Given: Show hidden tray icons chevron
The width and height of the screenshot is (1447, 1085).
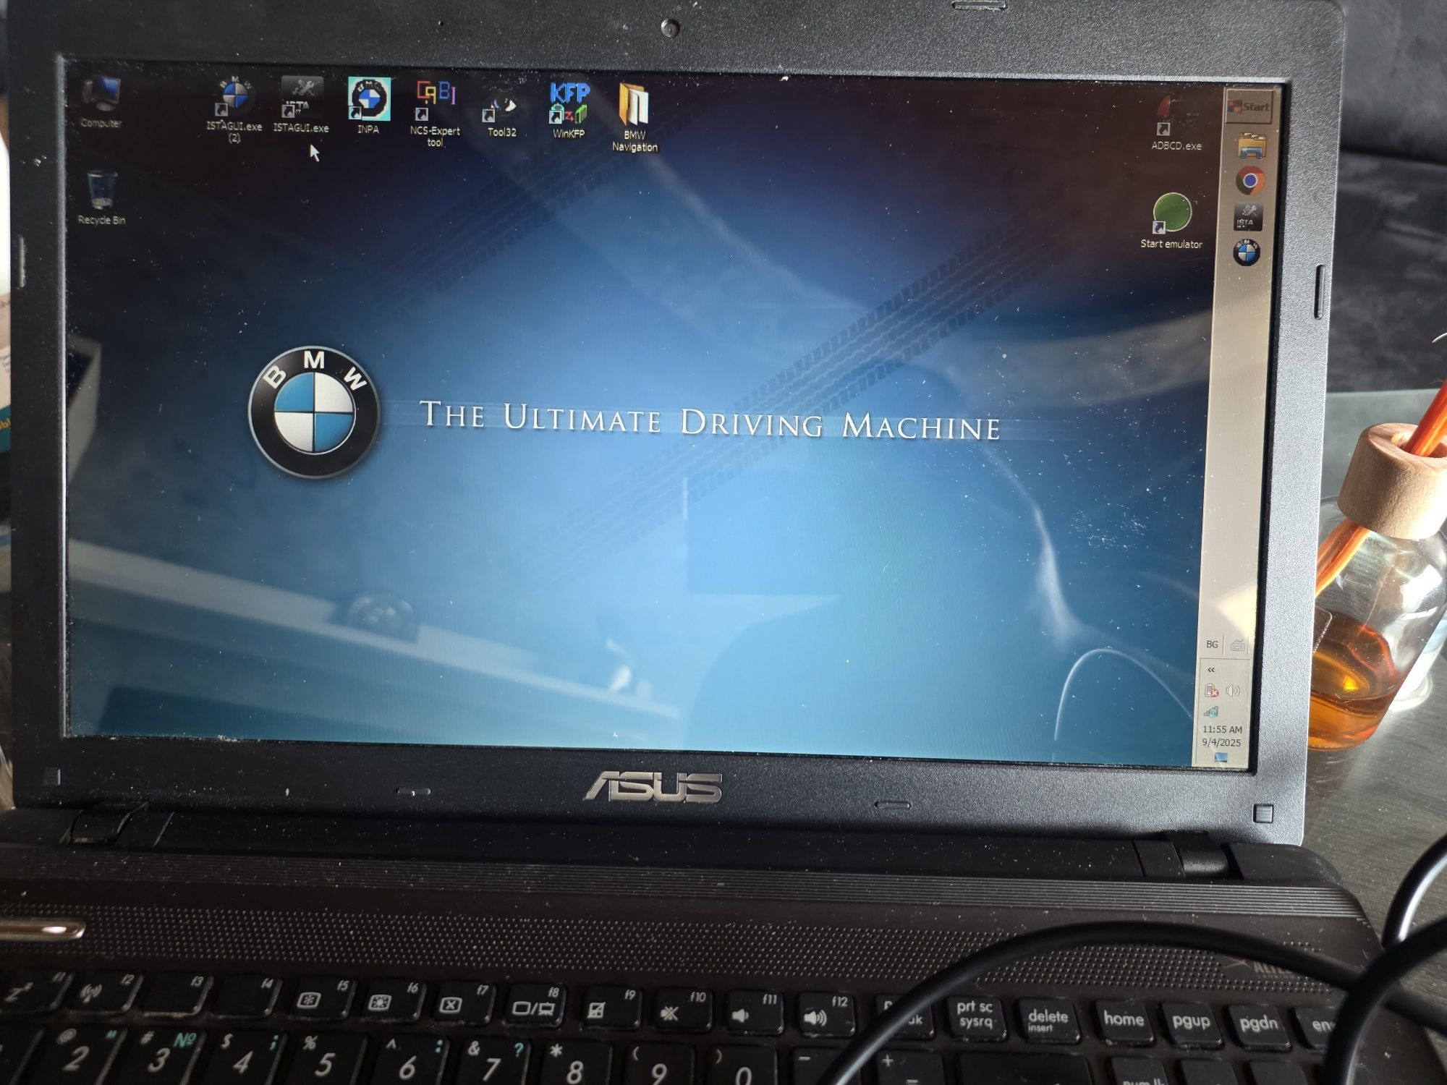Looking at the screenshot, I should pos(1211,670).
